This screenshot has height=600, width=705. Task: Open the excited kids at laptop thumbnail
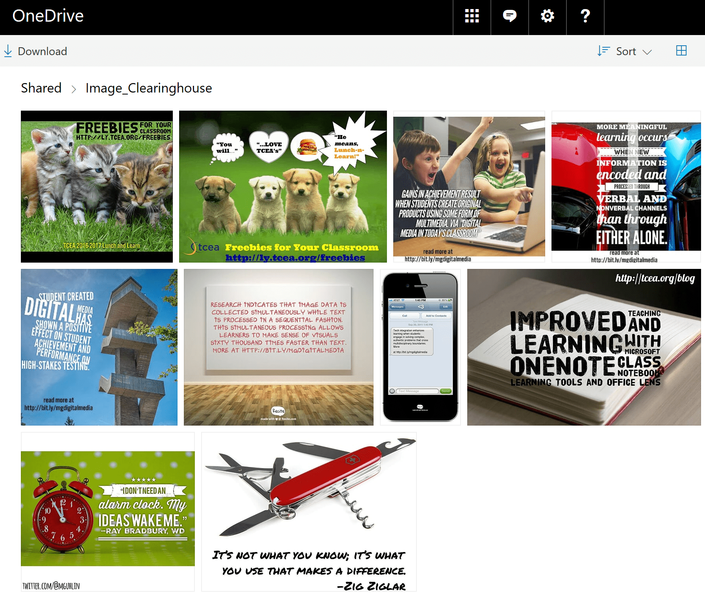469,187
